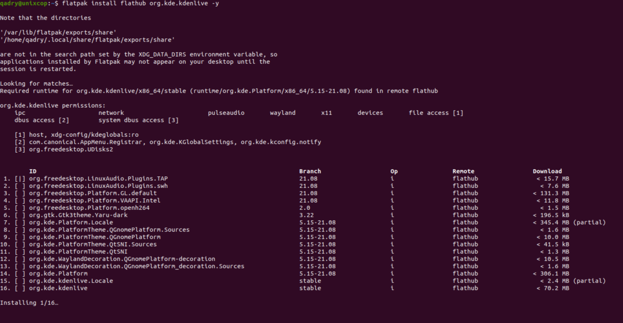Click the 'pulseaudio' permission
This screenshot has height=323, width=623.
226,113
